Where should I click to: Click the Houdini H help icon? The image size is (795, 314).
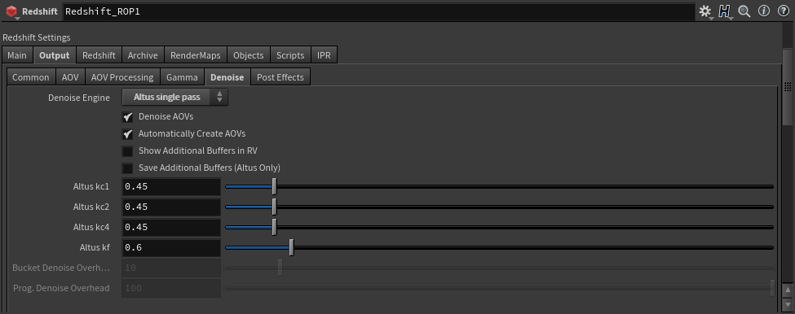725,11
